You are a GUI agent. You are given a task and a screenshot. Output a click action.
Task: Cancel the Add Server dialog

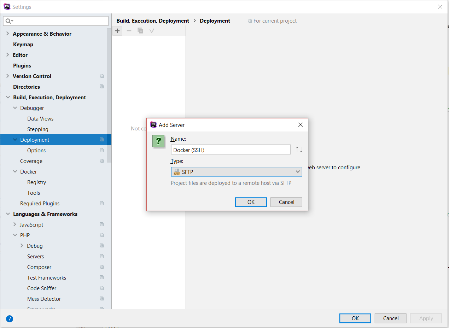point(286,202)
